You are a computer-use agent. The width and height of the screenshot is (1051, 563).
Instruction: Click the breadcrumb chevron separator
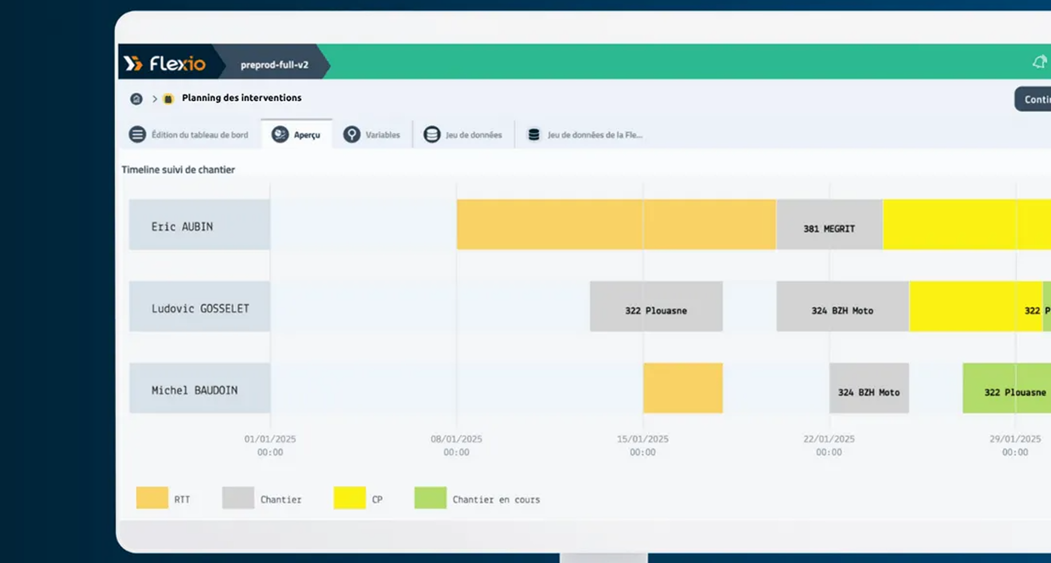point(155,99)
